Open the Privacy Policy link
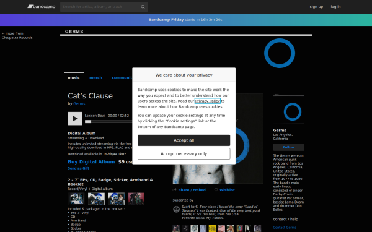 [208, 101]
